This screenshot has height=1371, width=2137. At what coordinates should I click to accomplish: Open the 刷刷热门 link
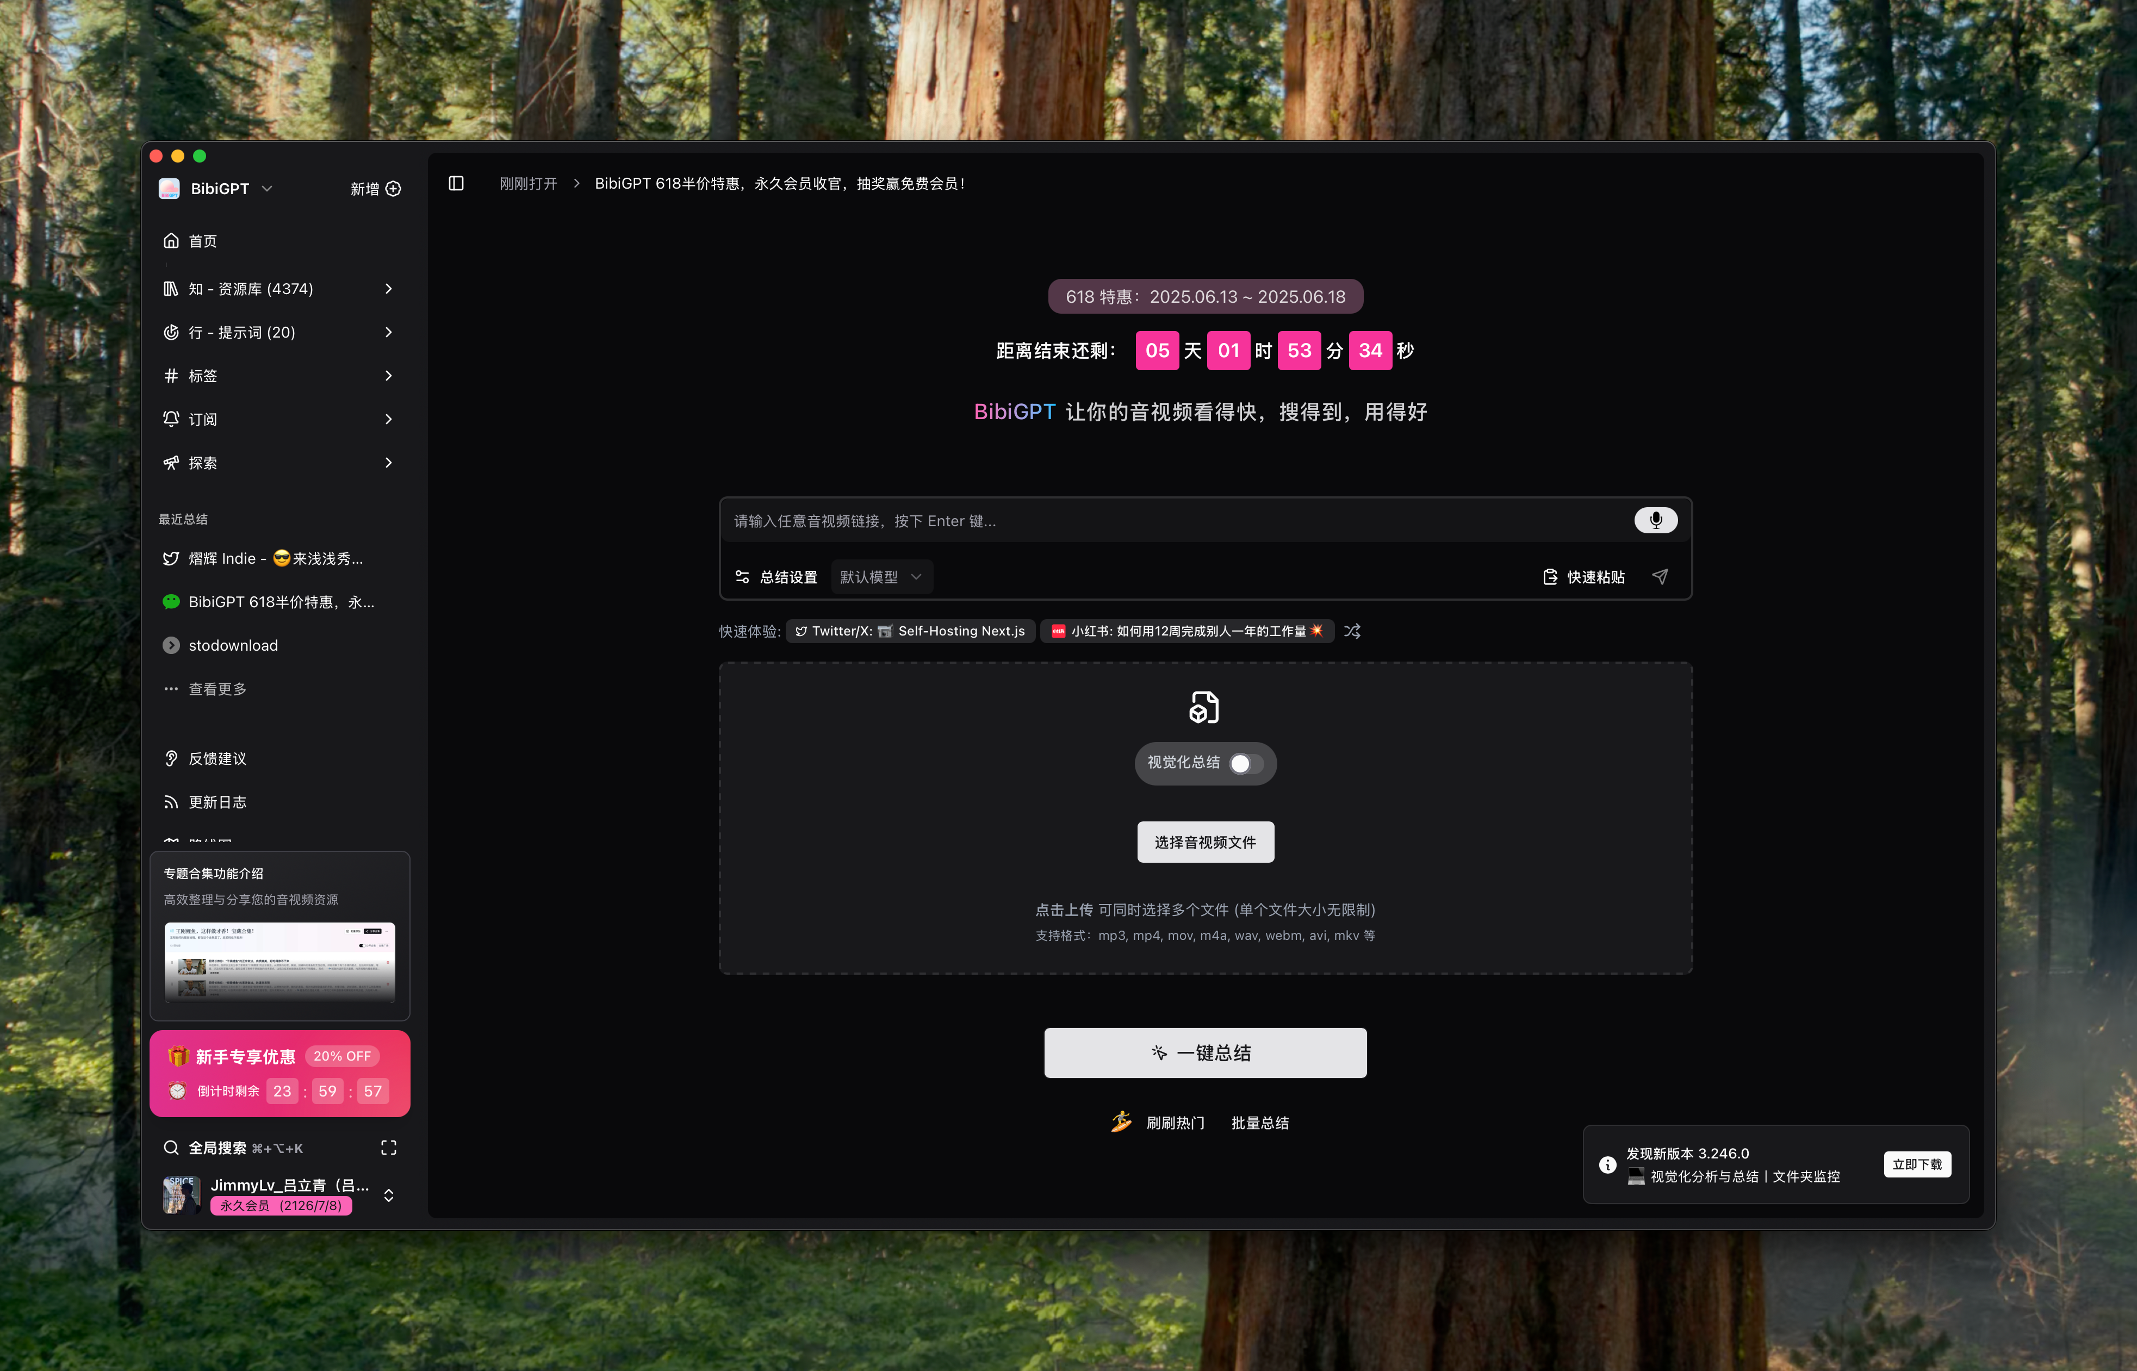point(1175,1123)
